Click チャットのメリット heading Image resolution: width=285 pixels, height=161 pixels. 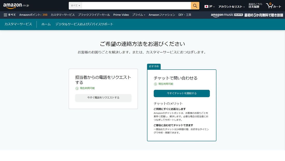click(168, 104)
